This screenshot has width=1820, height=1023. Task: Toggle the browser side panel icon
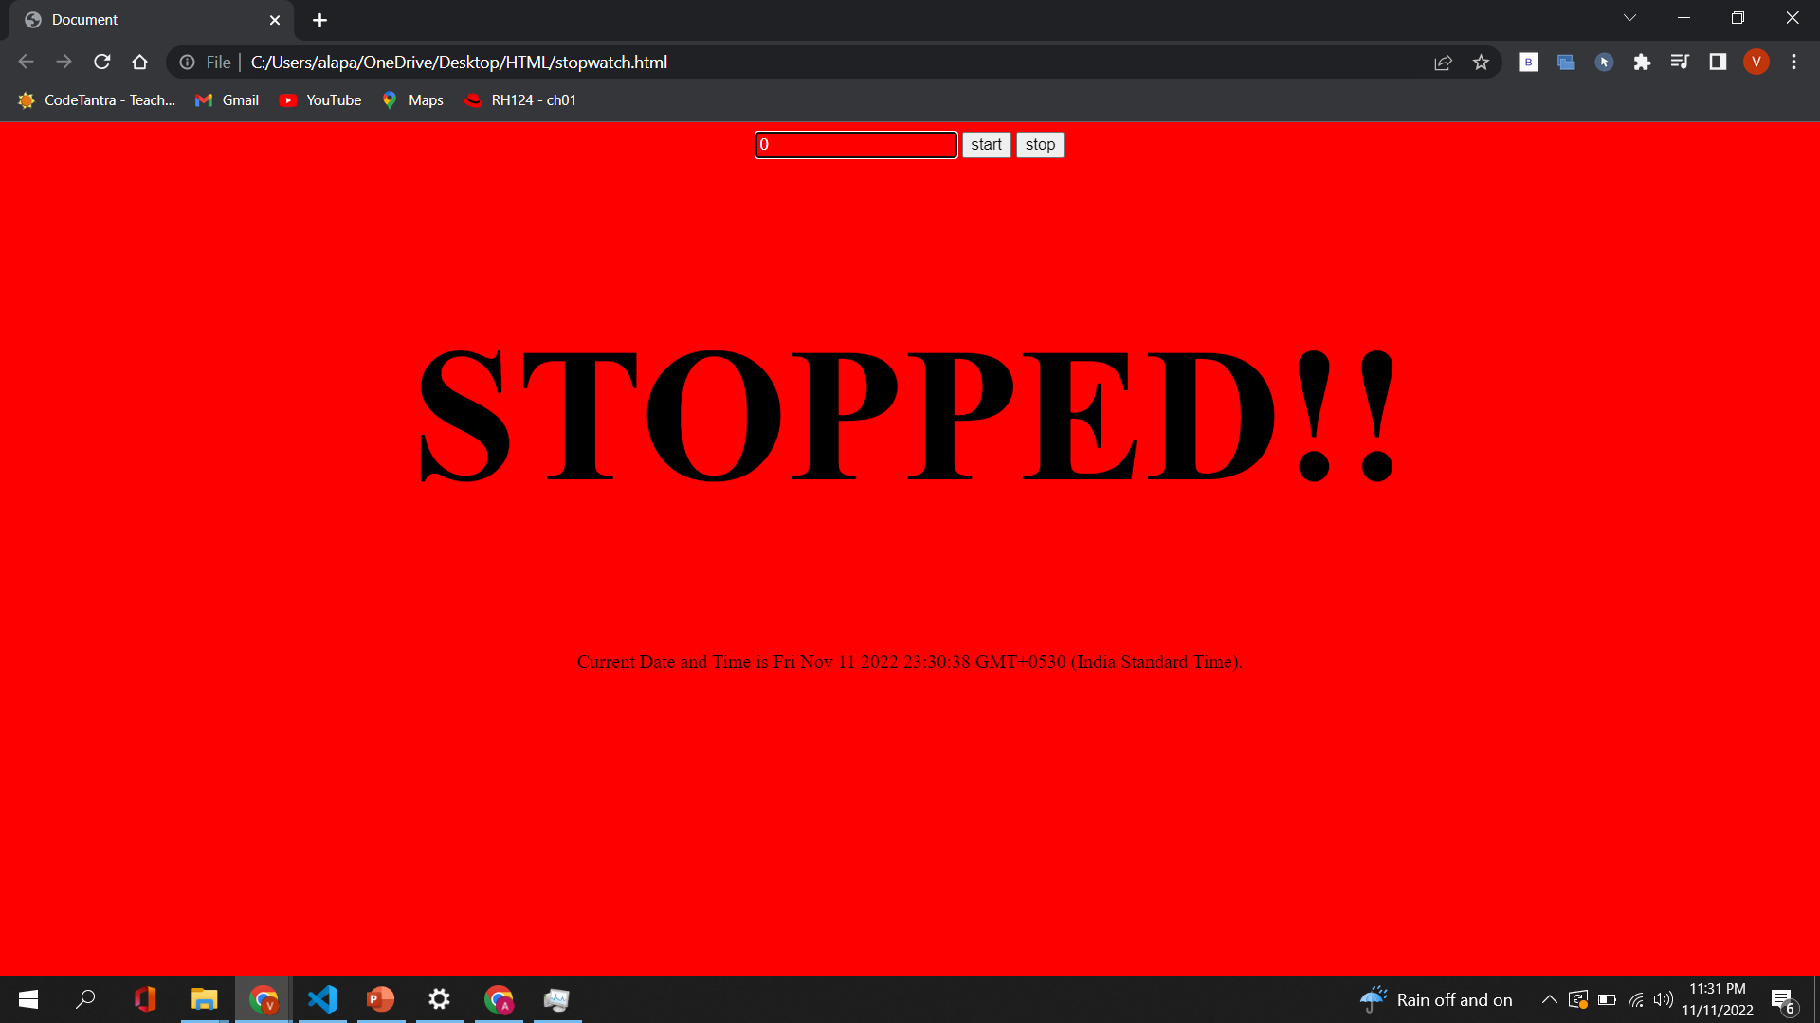pyautogui.click(x=1718, y=63)
